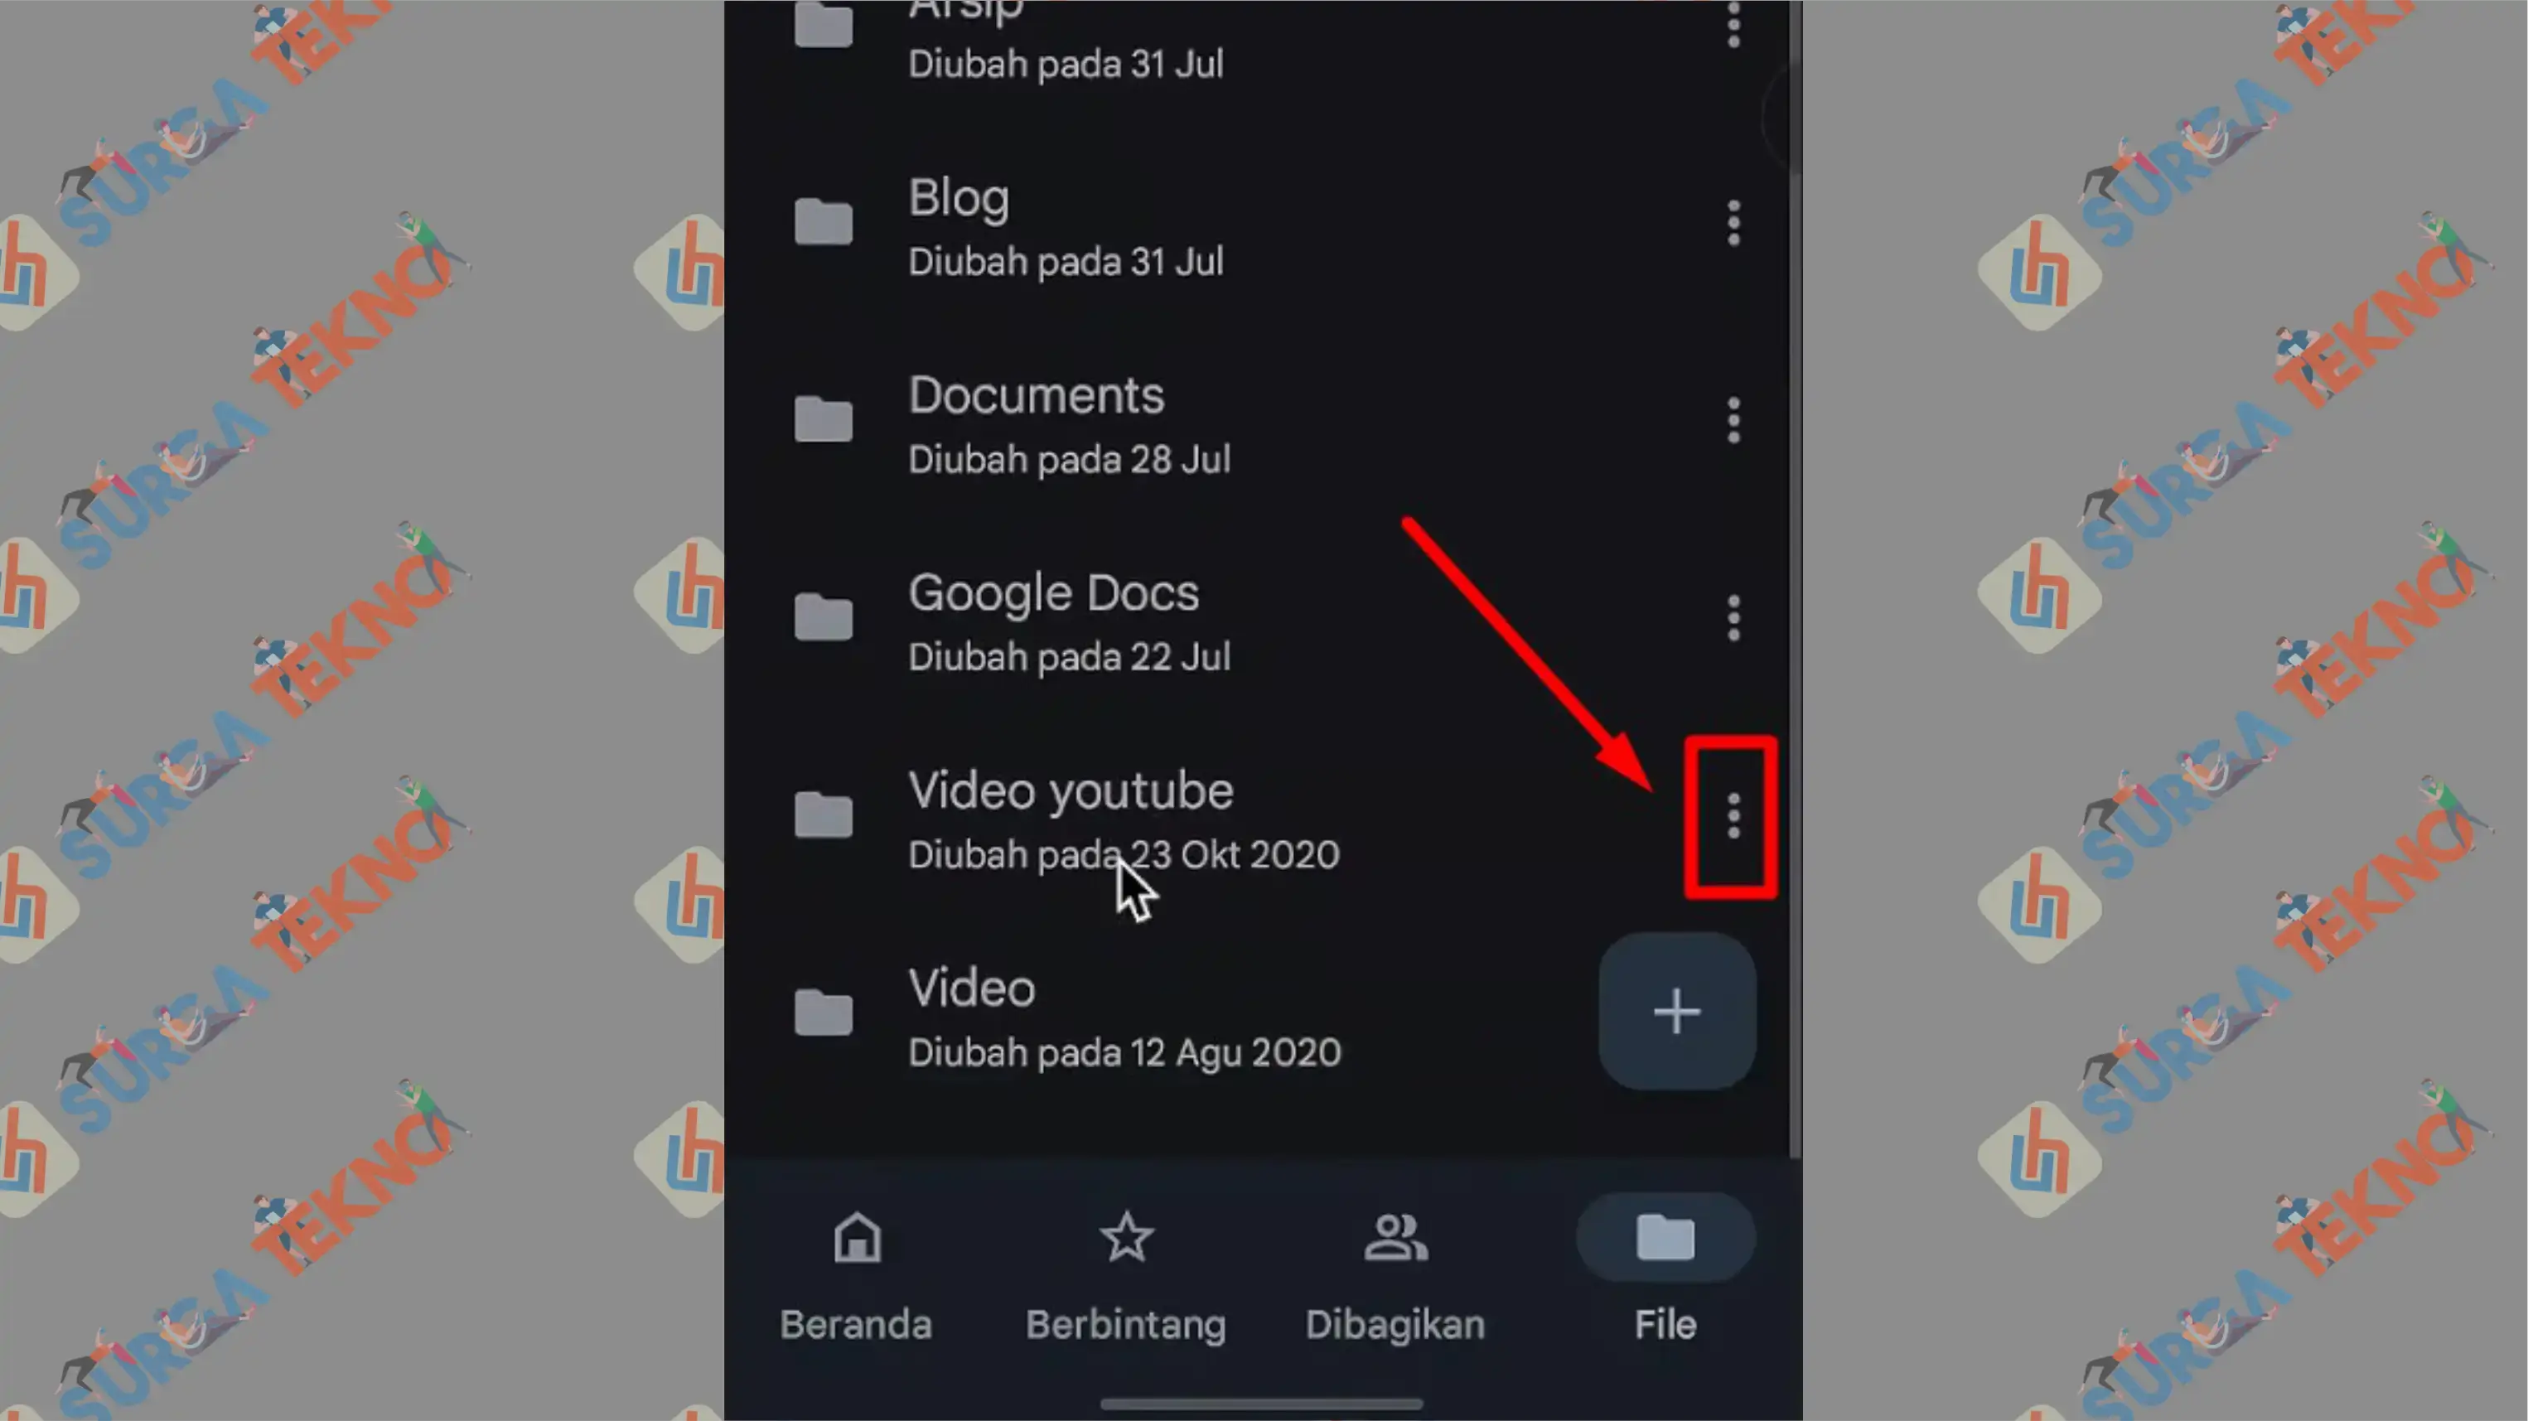Tap the add new file plus button
Screen dimensions: 2528x1421
tap(1675, 1011)
